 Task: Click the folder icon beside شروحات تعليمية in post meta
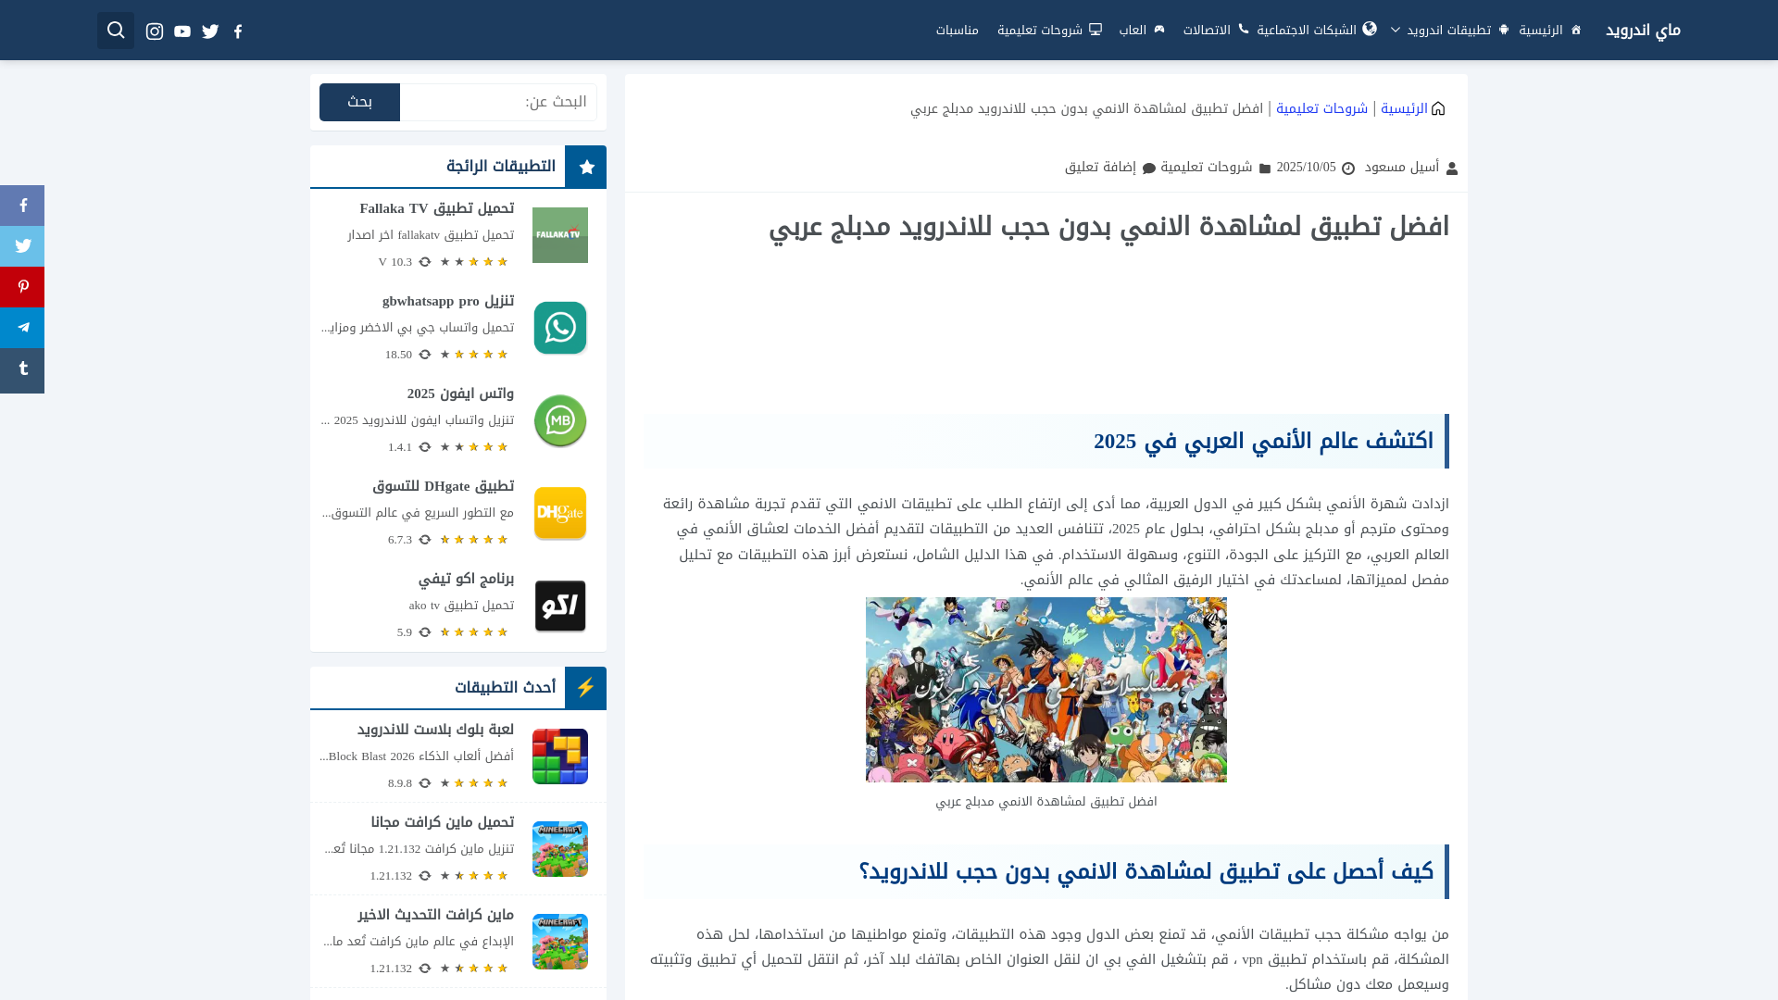click(x=1265, y=169)
